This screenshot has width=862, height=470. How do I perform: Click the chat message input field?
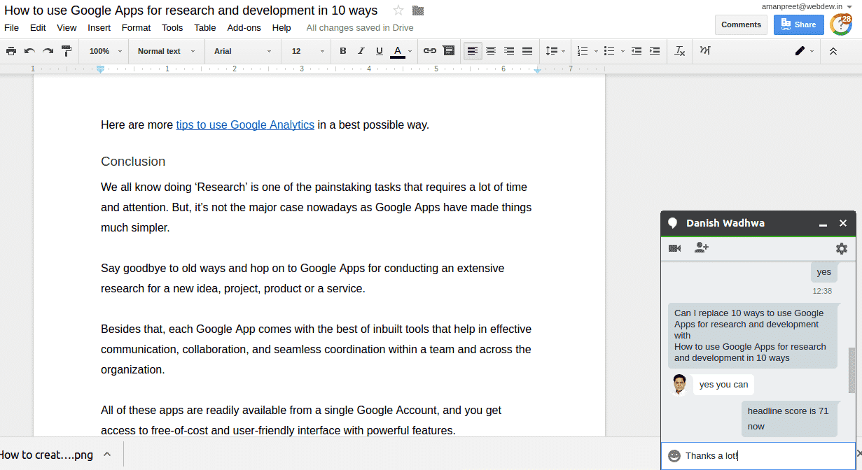(763, 455)
